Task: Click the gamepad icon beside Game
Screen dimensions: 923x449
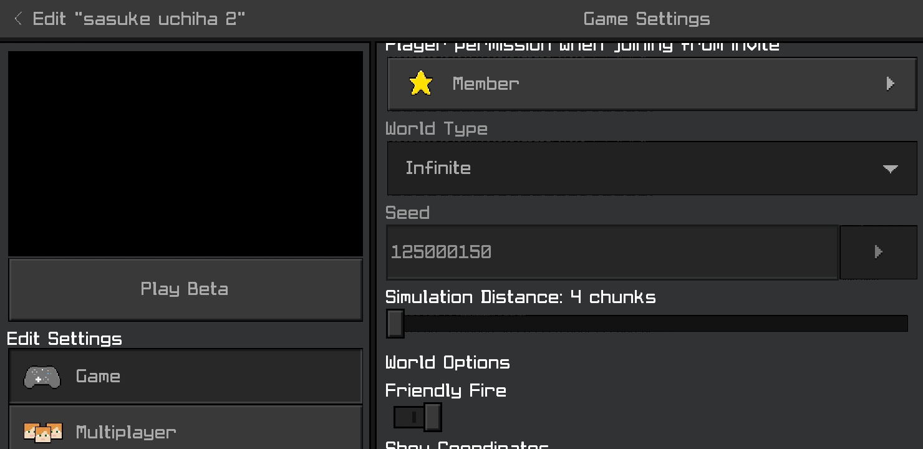Action: (x=42, y=377)
